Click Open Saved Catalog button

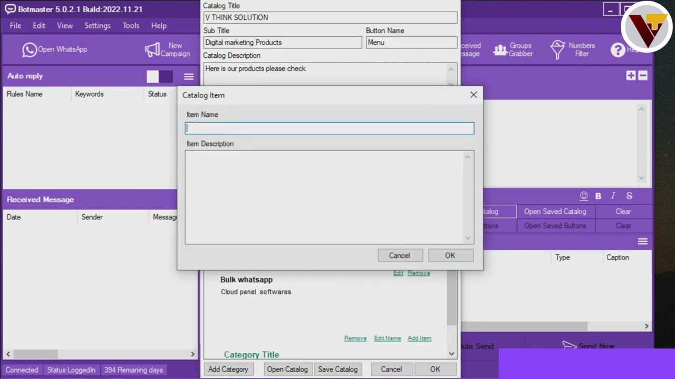point(555,212)
